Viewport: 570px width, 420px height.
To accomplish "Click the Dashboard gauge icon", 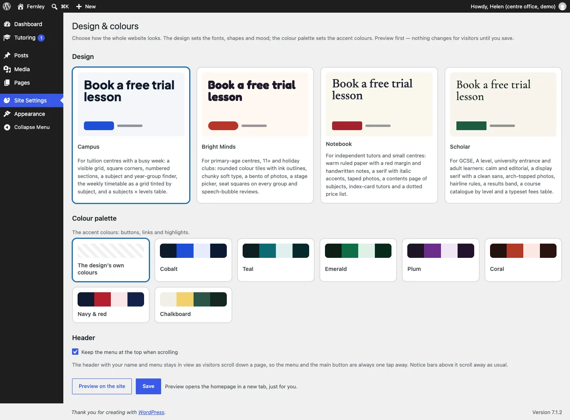I will pos(7,24).
